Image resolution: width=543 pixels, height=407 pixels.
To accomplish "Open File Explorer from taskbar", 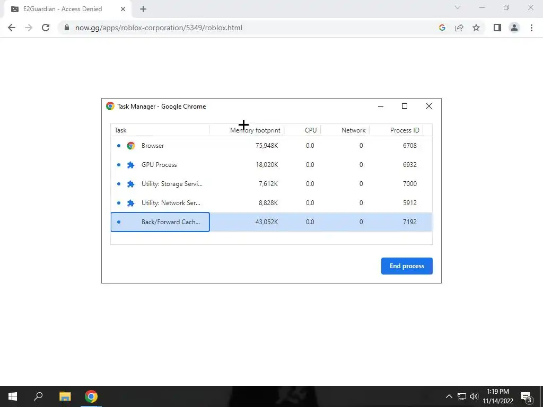I will pos(65,396).
